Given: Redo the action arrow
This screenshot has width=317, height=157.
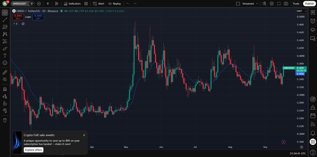Looking at the screenshot, I should coord(135,4).
